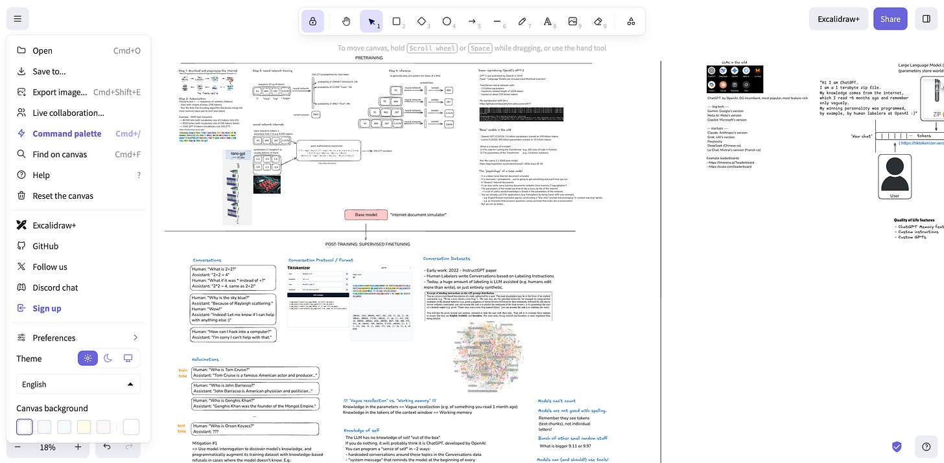Select the Rectangle tool
Screen dimensions: 944x463
[x=397, y=20]
